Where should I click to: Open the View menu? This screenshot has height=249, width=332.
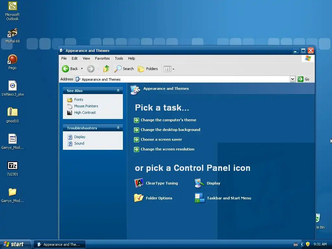[86, 58]
